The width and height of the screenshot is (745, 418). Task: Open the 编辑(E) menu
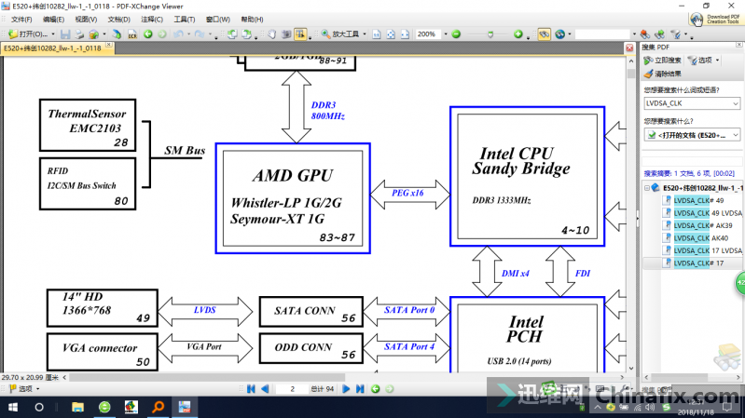(53, 20)
